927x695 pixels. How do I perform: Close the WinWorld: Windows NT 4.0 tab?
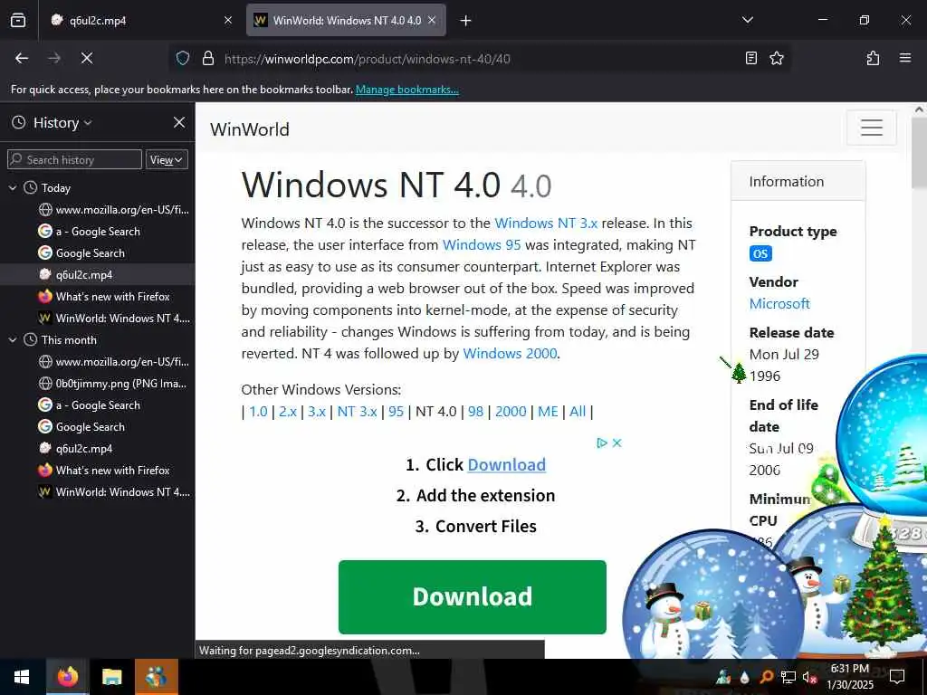click(x=432, y=20)
